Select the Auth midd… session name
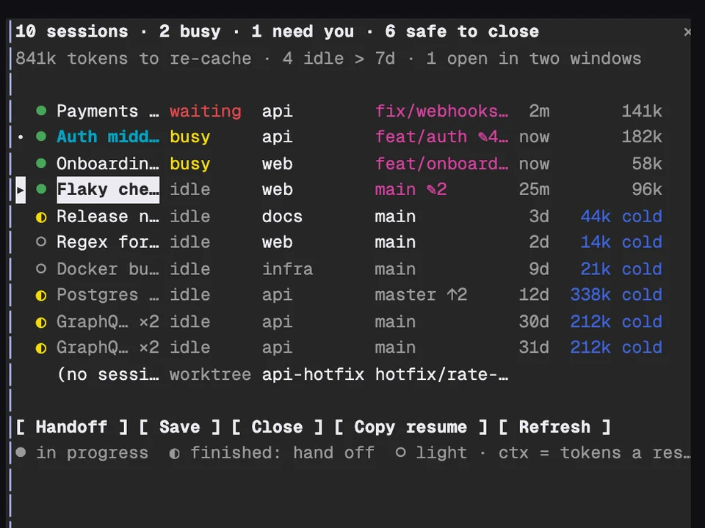This screenshot has height=528, width=705. 108,137
